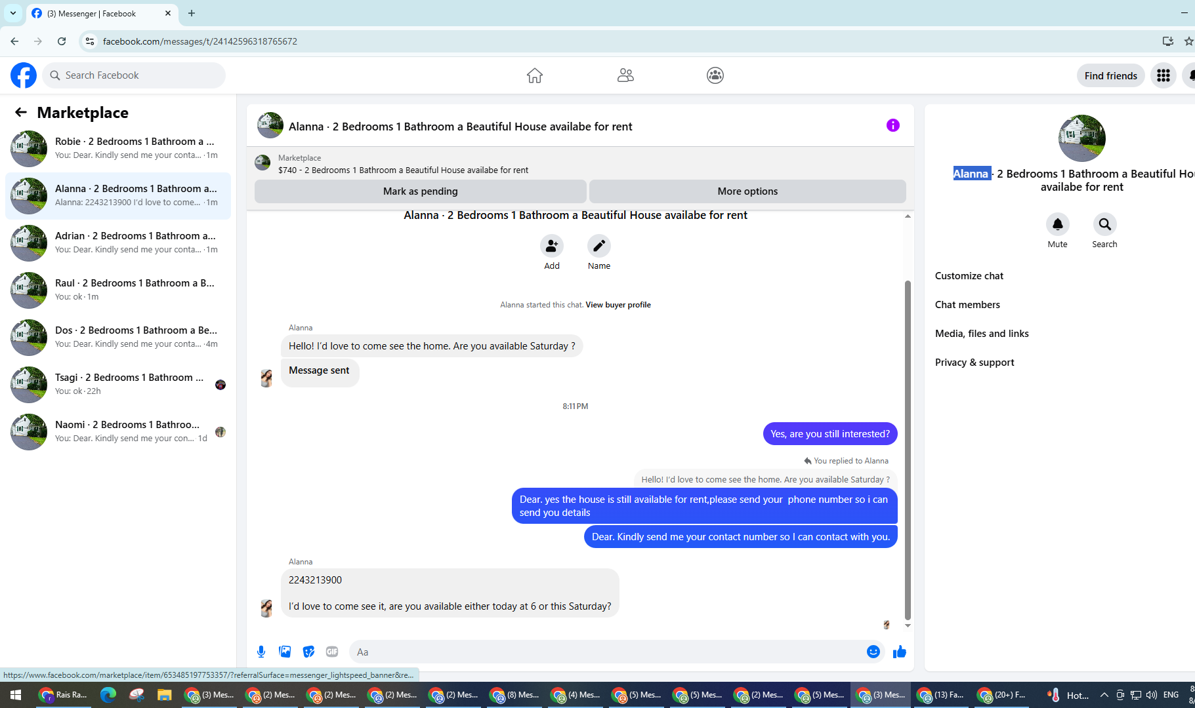The image size is (1195, 708).
Task: Open the Facebook menu grid icon
Action: (x=1164, y=75)
